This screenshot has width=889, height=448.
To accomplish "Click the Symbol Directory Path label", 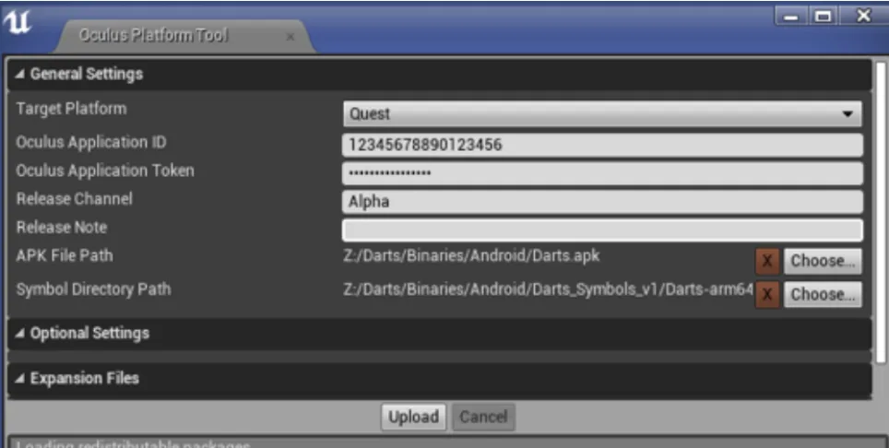I will click(x=93, y=289).
